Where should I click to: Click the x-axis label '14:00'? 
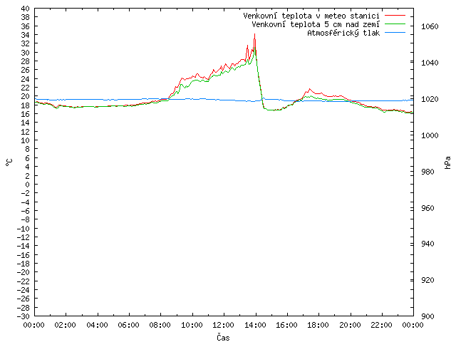click(255, 325)
